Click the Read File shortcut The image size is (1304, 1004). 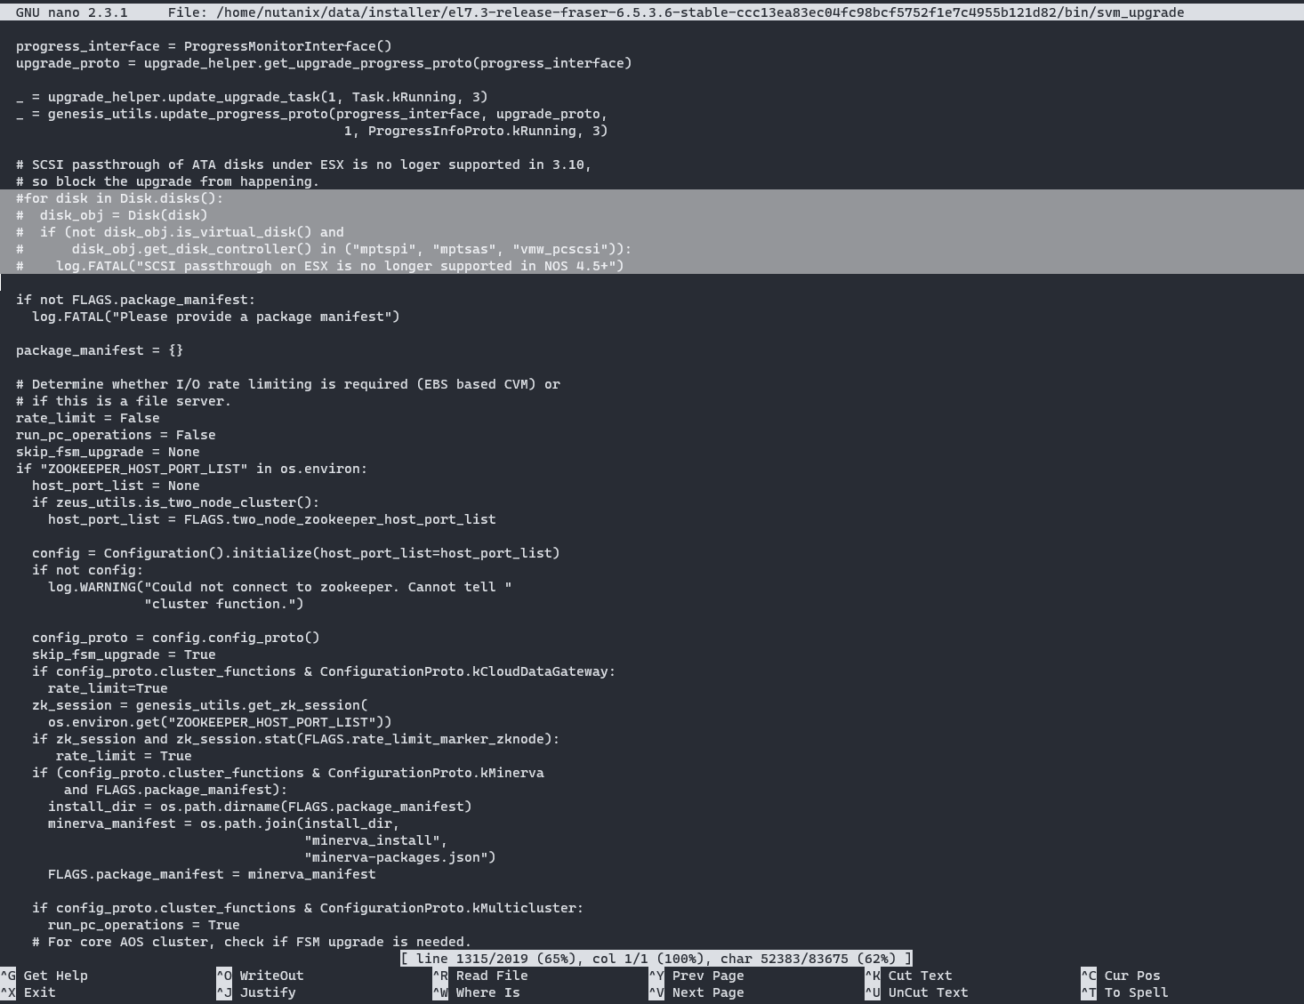[x=491, y=976]
